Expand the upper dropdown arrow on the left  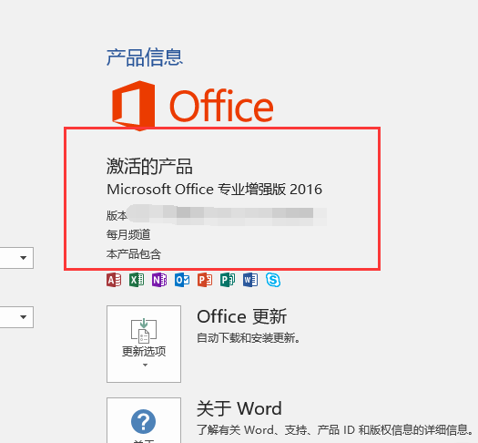click(23, 258)
